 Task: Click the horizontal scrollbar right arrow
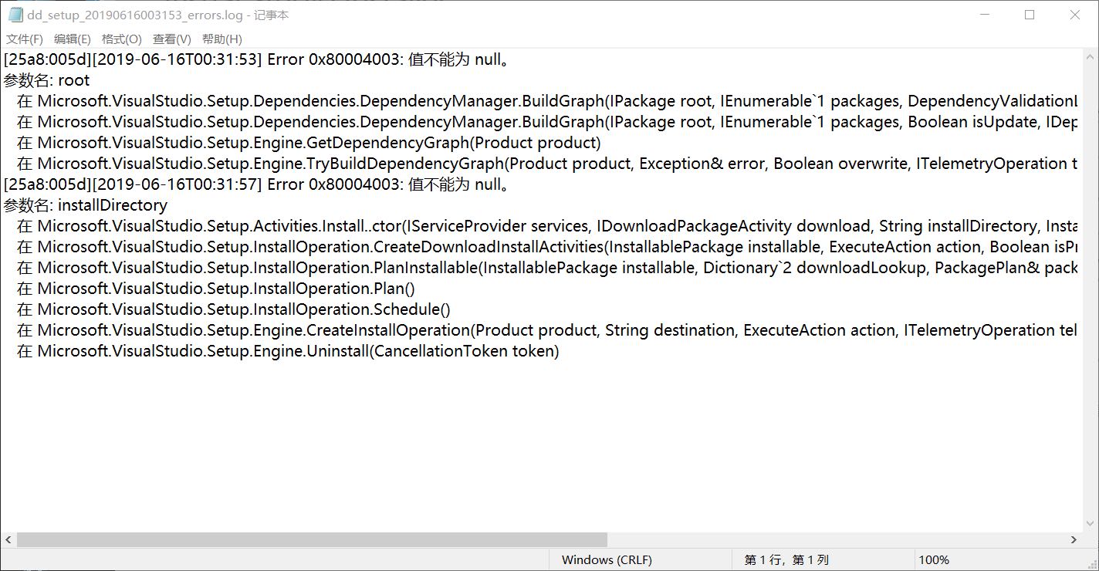click(1074, 540)
